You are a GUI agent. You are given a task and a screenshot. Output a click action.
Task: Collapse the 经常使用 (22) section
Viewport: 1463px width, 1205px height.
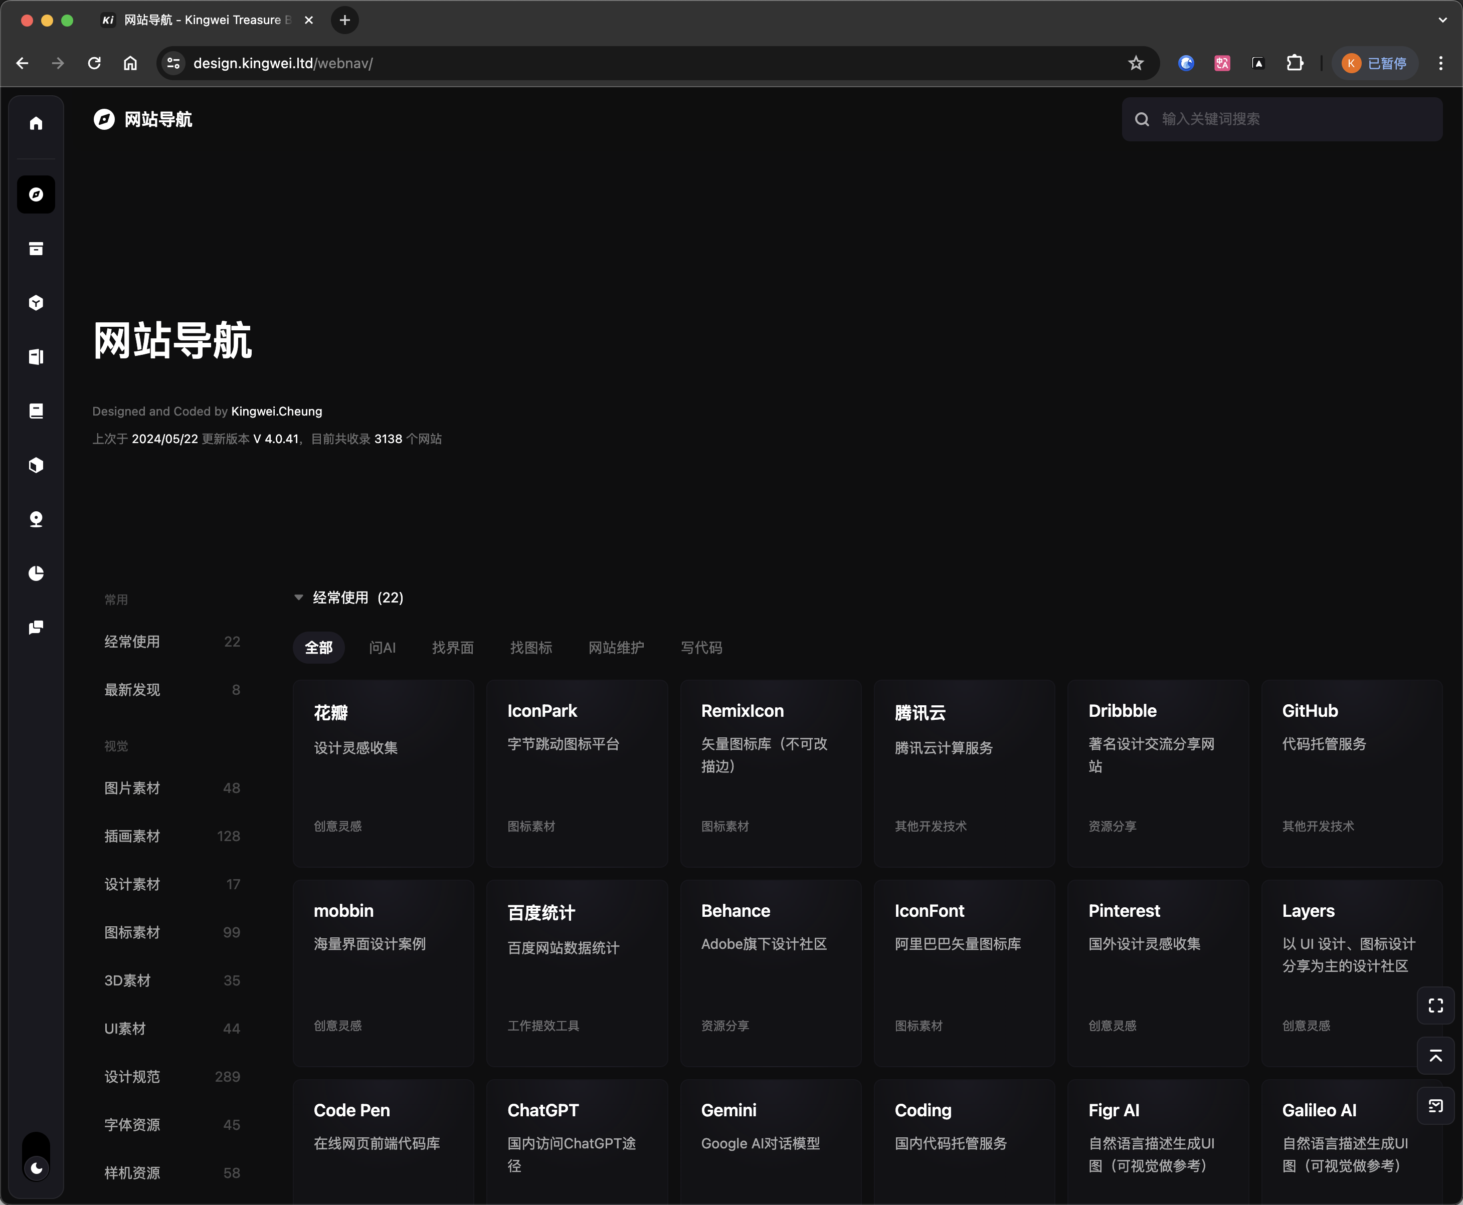[299, 597]
